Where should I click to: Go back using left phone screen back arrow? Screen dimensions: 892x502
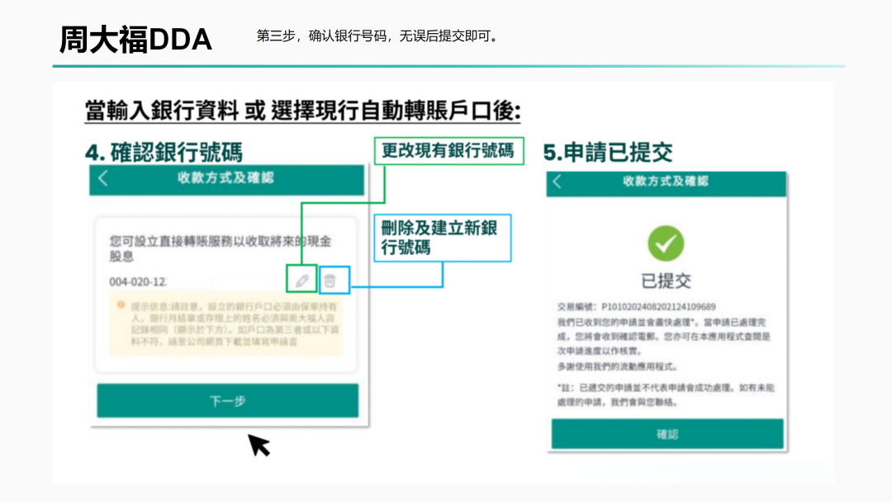[103, 178]
